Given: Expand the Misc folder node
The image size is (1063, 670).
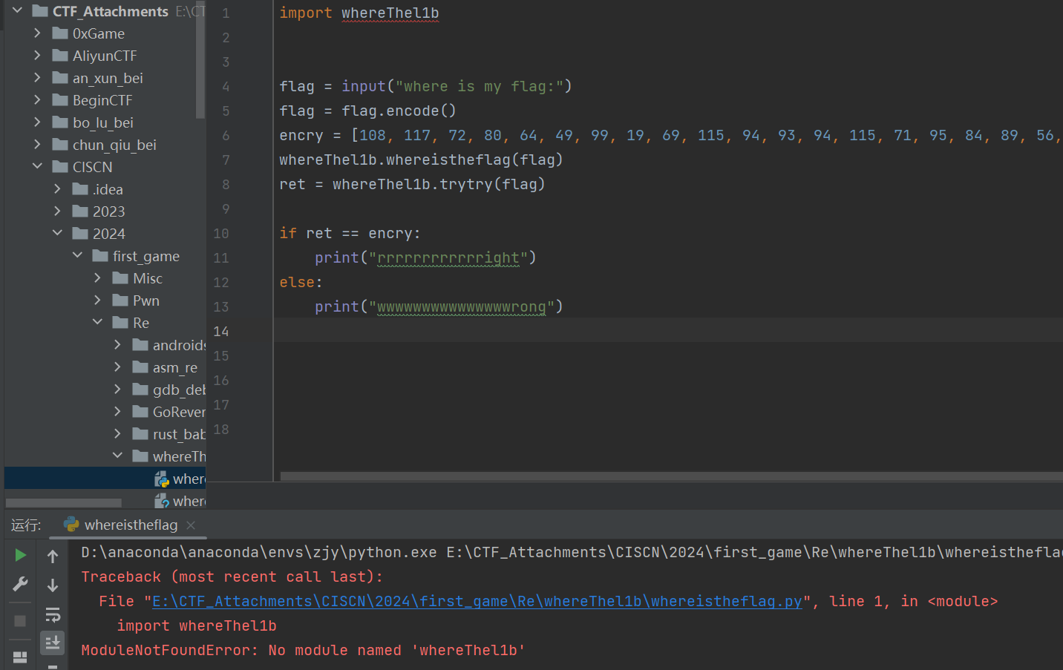Looking at the screenshot, I should pyautogui.click(x=98, y=278).
